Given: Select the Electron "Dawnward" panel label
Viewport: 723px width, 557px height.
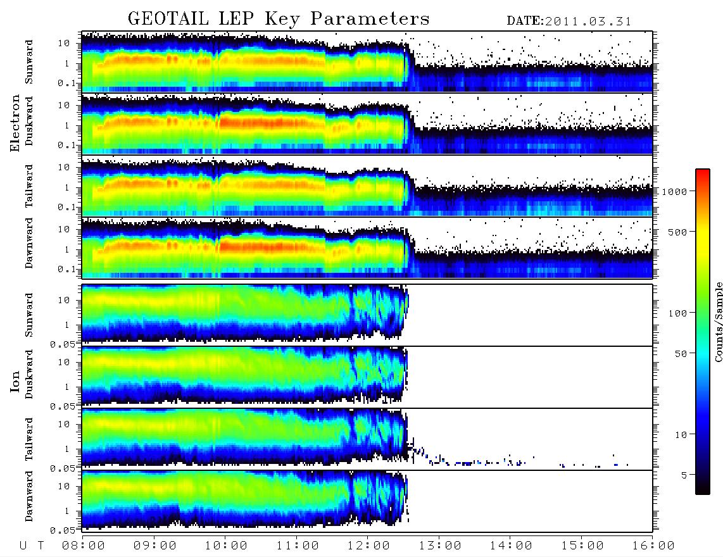Looking at the screenshot, I should [28, 243].
